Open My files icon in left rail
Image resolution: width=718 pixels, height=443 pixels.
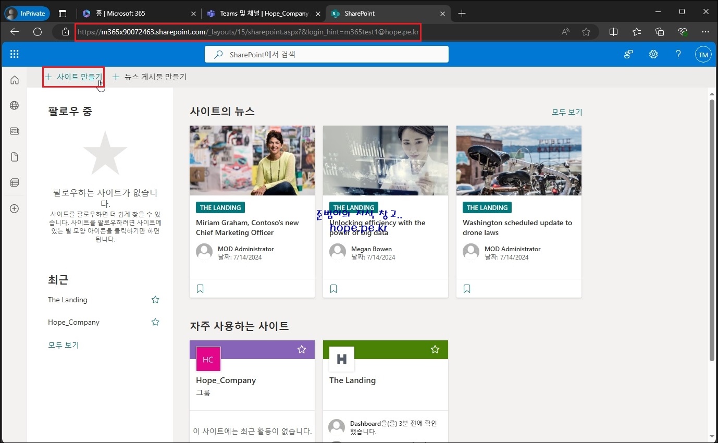point(15,157)
